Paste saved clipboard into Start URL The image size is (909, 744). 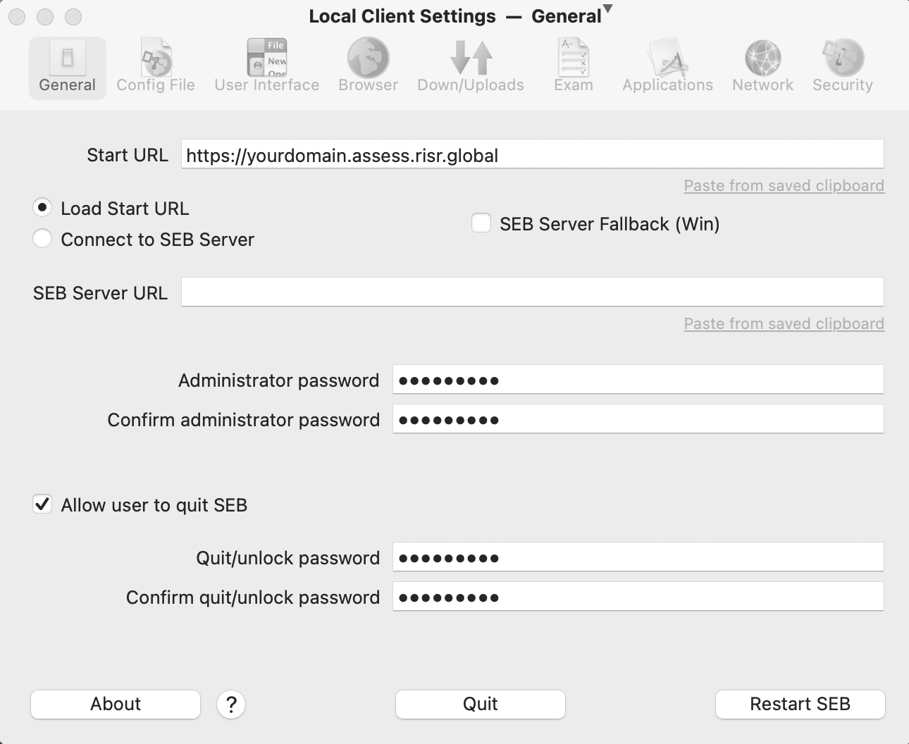784,185
